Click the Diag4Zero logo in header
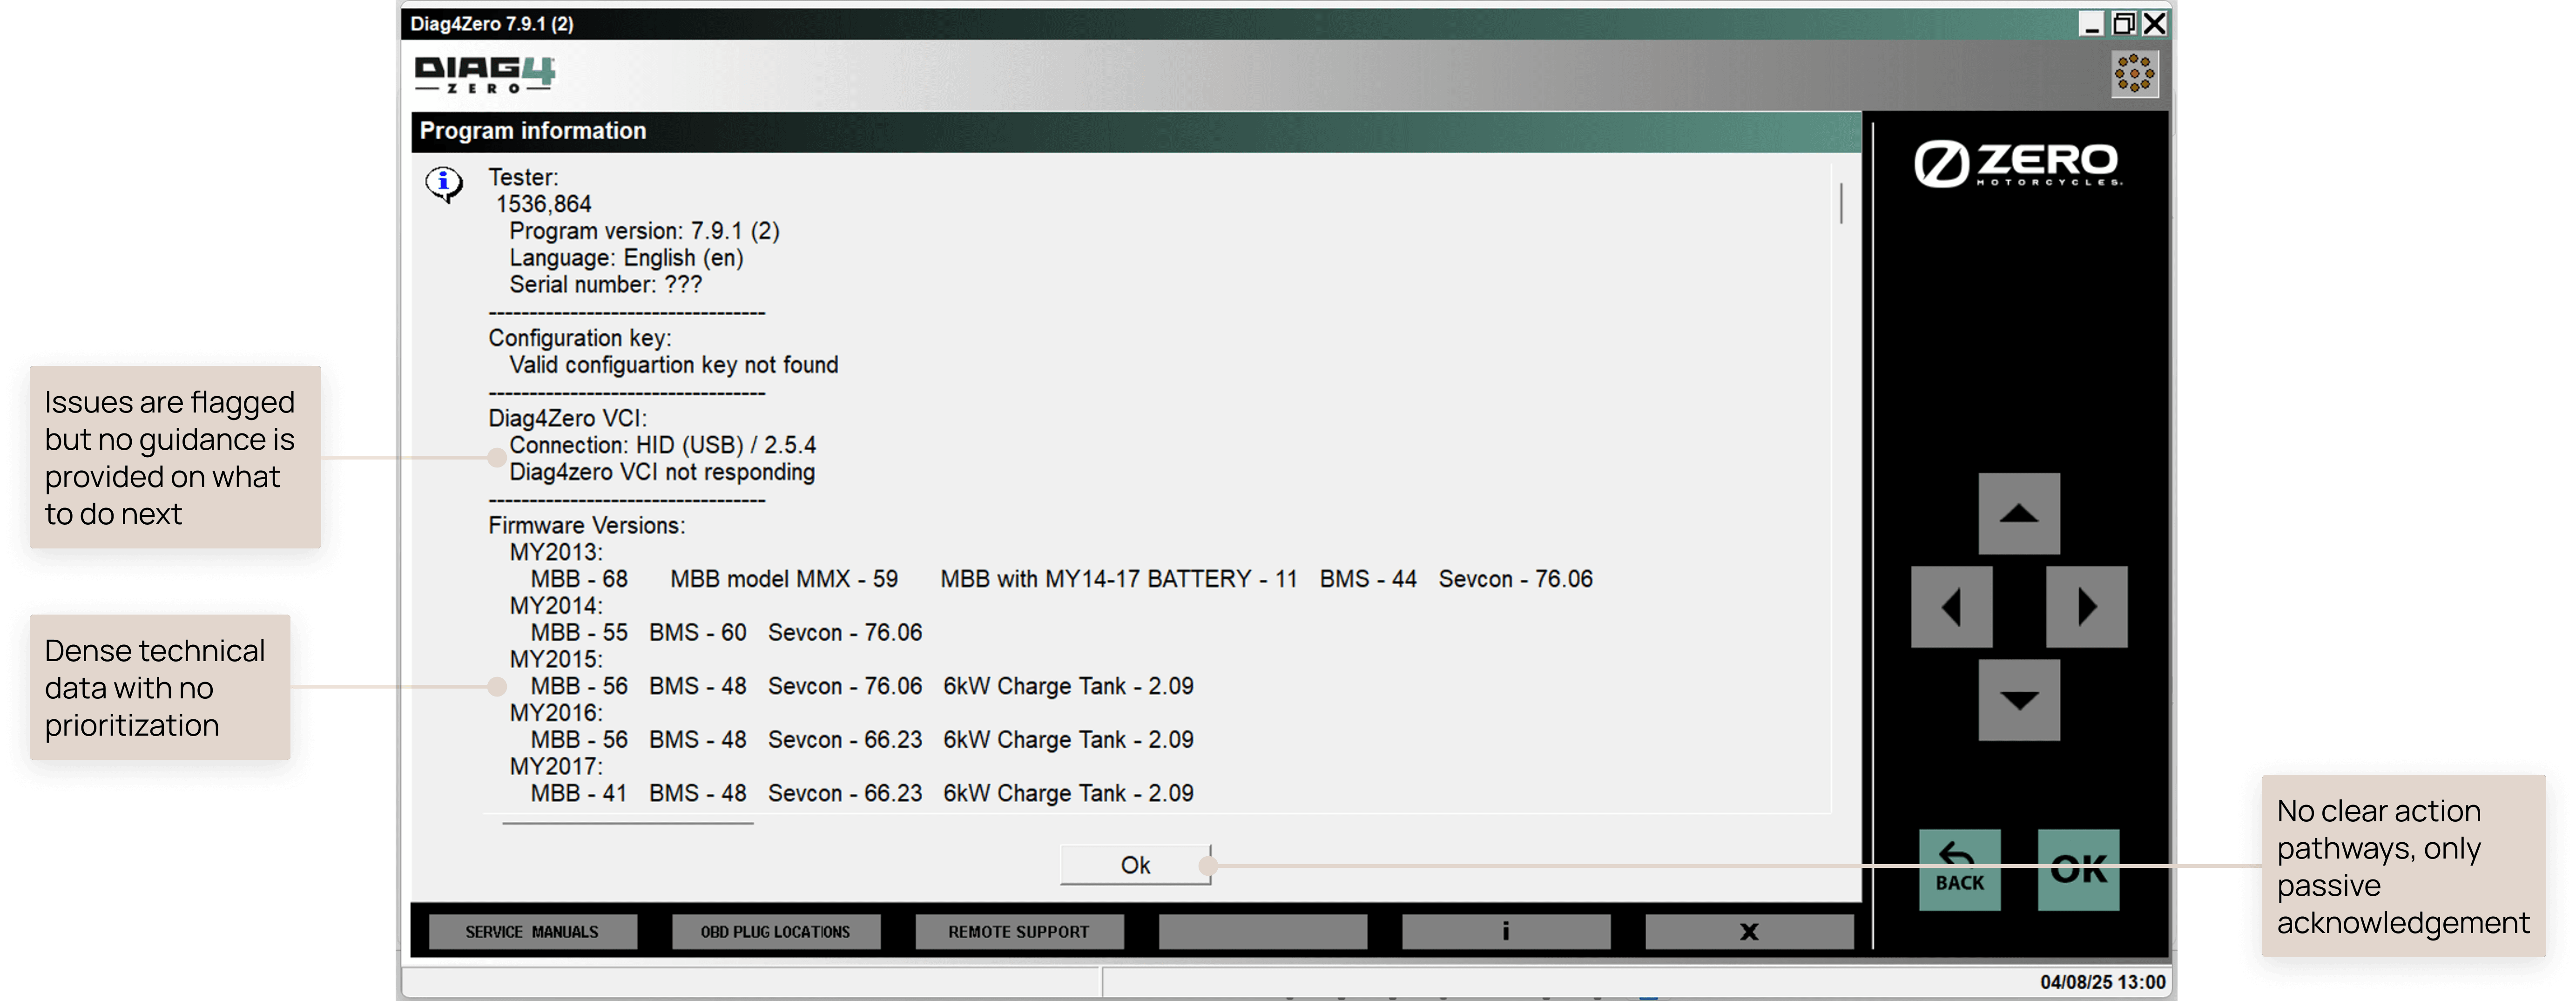The height and width of the screenshot is (1001, 2576). pyautogui.click(x=484, y=74)
